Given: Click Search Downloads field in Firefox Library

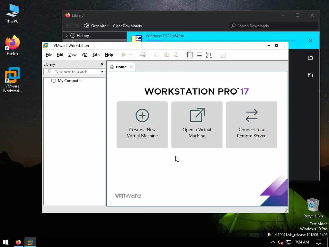Looking at the screenshot, I should tap(274, 26).
